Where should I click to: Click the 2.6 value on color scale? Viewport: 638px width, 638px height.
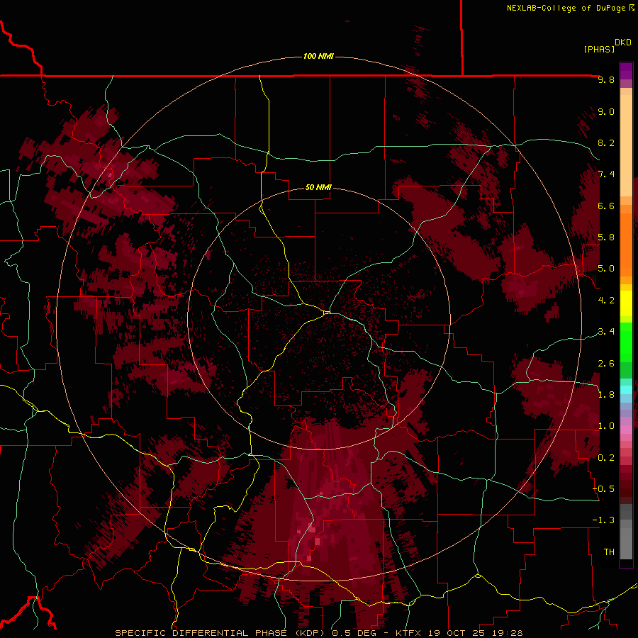click(x=606, y=364)
